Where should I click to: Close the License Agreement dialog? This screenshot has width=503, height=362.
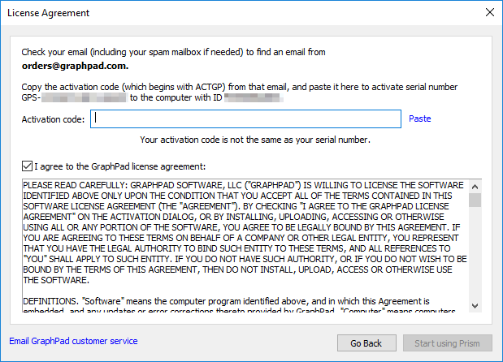489,13
